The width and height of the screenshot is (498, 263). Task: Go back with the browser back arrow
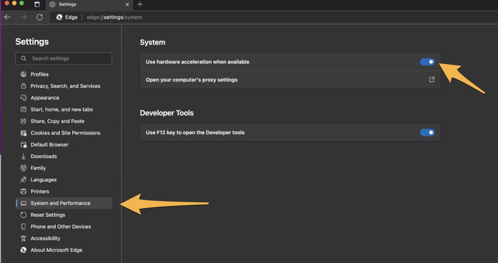click(x=7, y=17)
